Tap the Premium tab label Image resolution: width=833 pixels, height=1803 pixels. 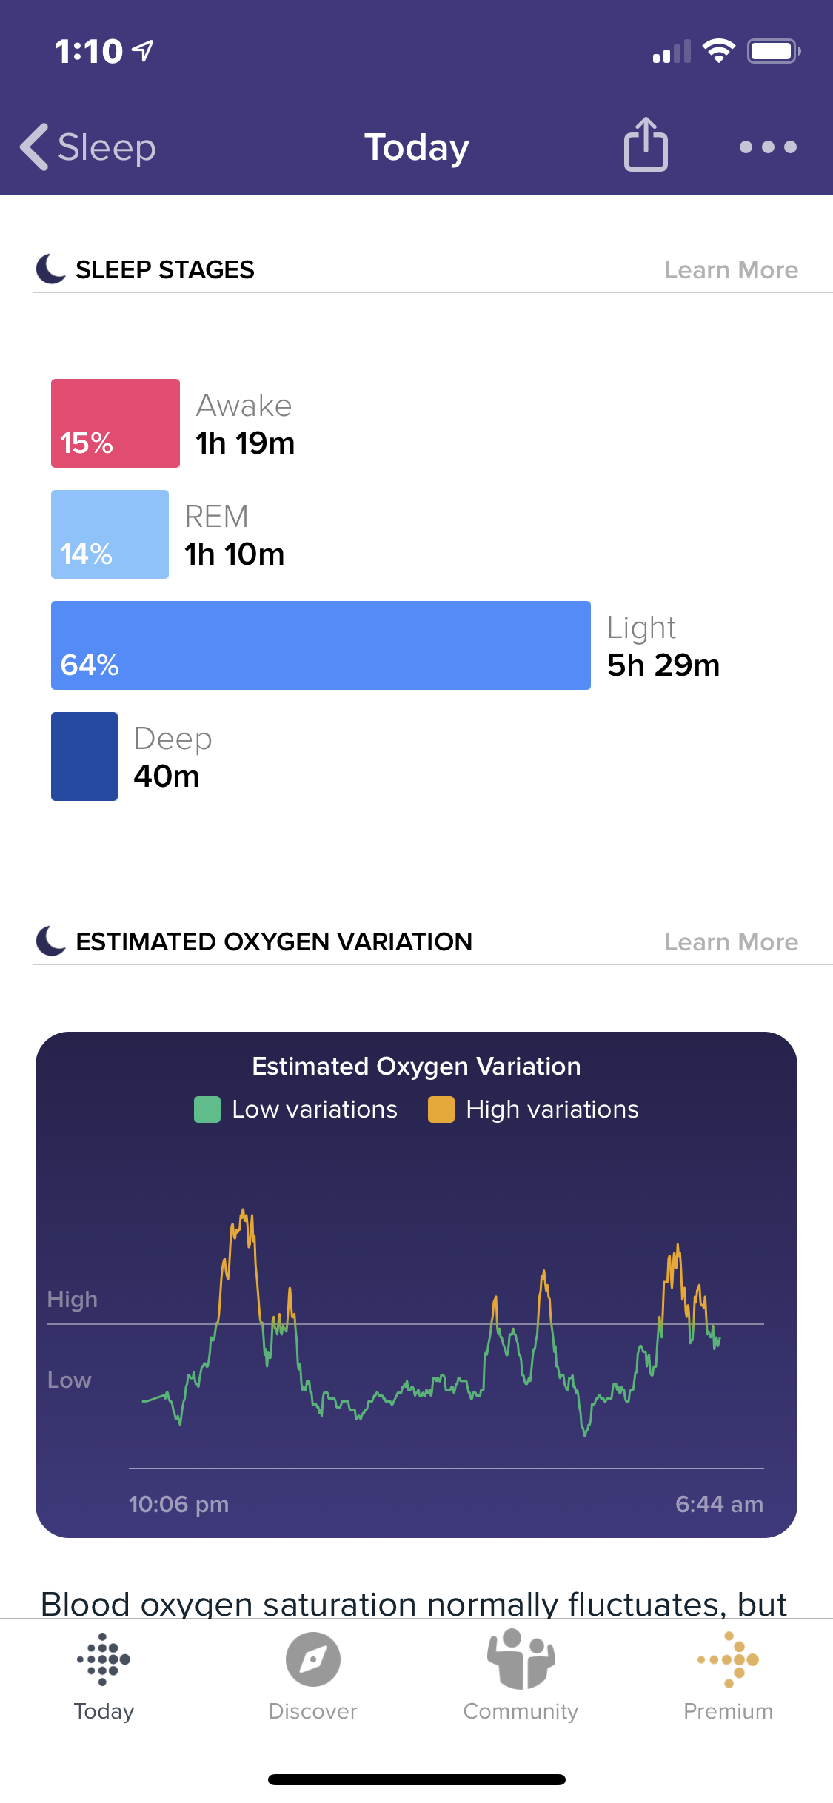729,1711
